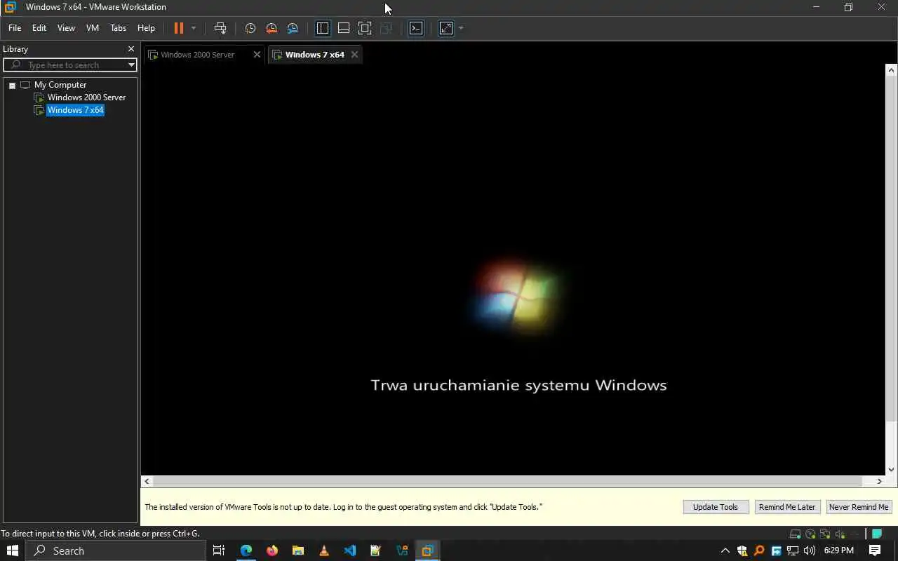The image size is (898, 561).
Task: Open the library search filter dropdown
Action: point(131,65)
